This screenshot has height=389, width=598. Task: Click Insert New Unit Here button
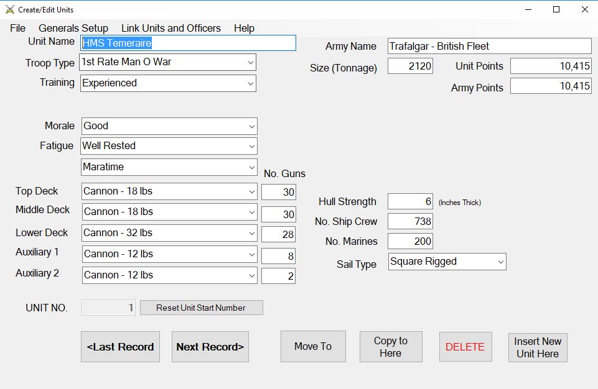click(537, 347)
